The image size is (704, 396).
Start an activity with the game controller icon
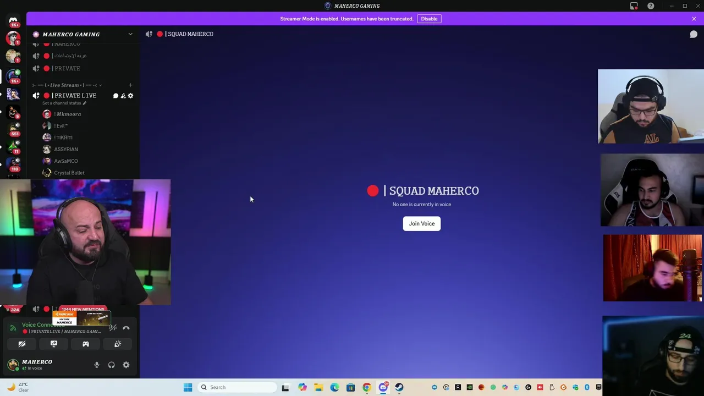pos(86,344)
